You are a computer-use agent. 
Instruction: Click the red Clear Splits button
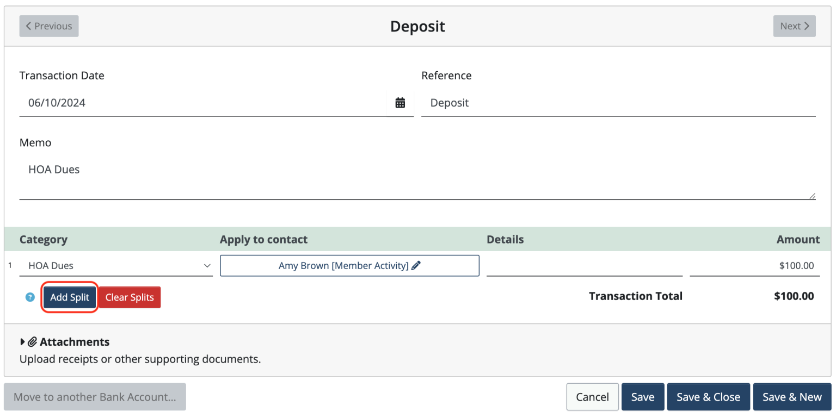click(129, 297)
